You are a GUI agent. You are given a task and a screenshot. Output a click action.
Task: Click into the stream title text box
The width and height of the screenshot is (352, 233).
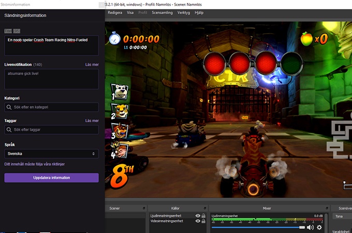51,46
